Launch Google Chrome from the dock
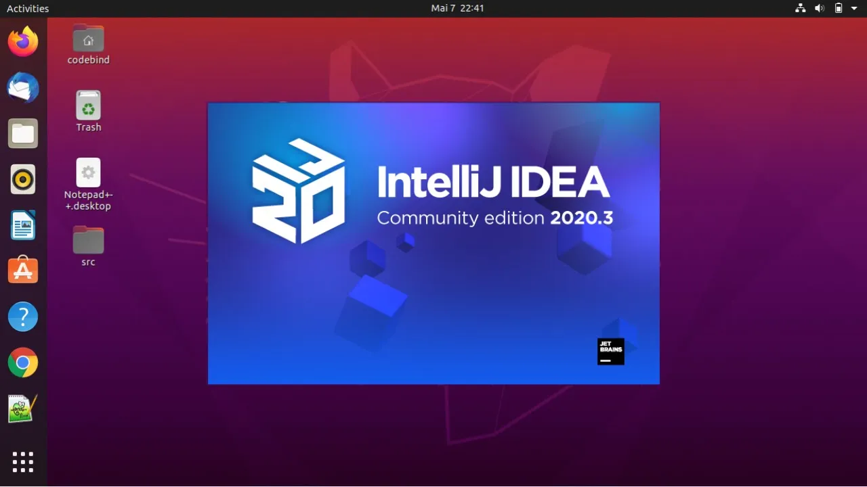867x487 pixels. (x=23, y=363)
